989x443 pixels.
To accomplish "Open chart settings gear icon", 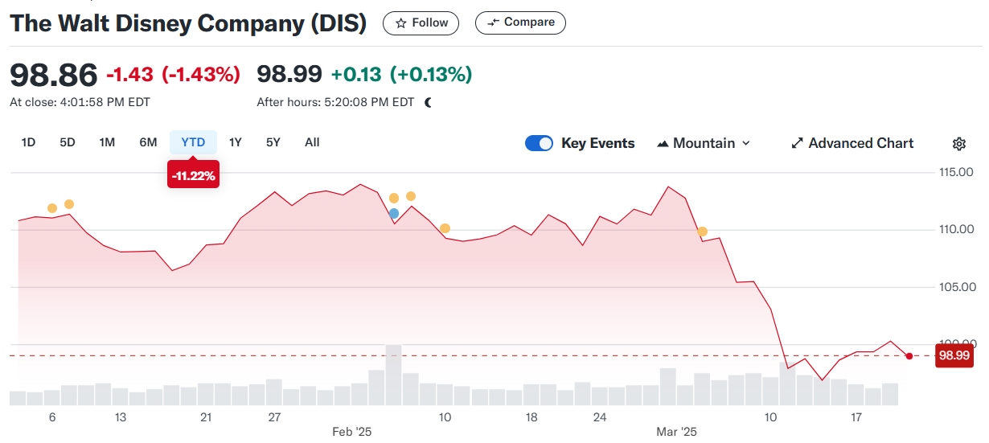I will tap(958, 144).
